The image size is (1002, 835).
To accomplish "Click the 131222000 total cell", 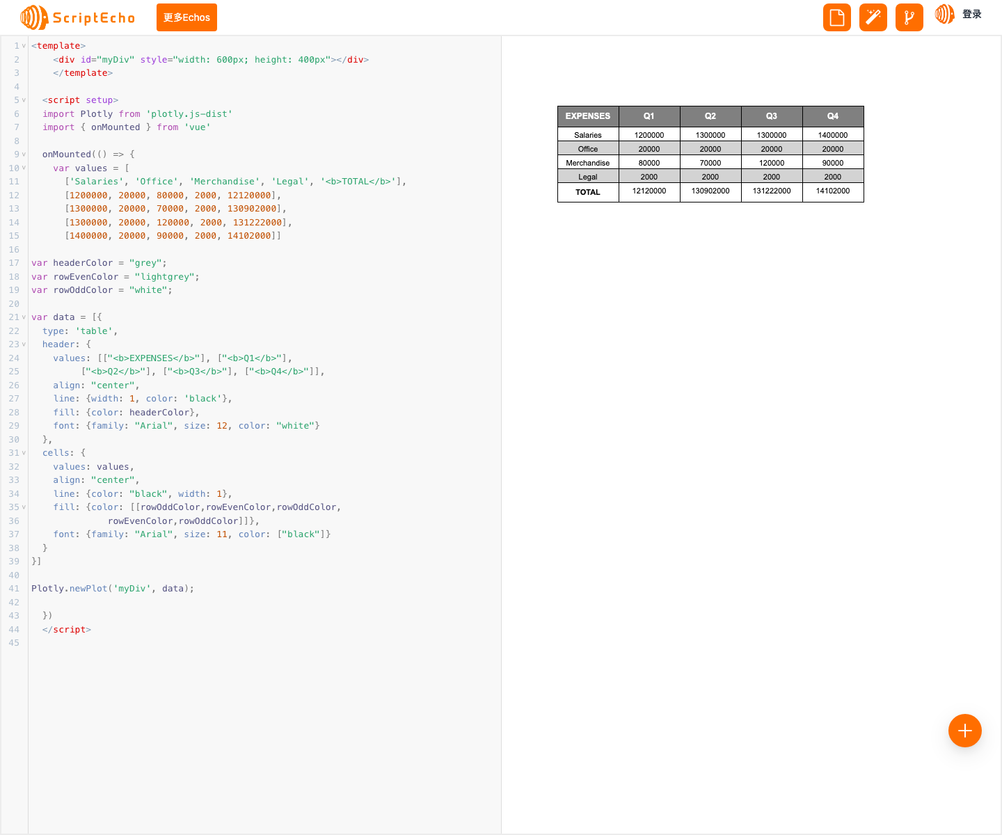I will click(x=772, y=192).
